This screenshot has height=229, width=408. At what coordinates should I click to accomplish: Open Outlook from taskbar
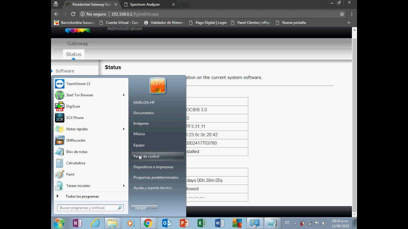166,223
